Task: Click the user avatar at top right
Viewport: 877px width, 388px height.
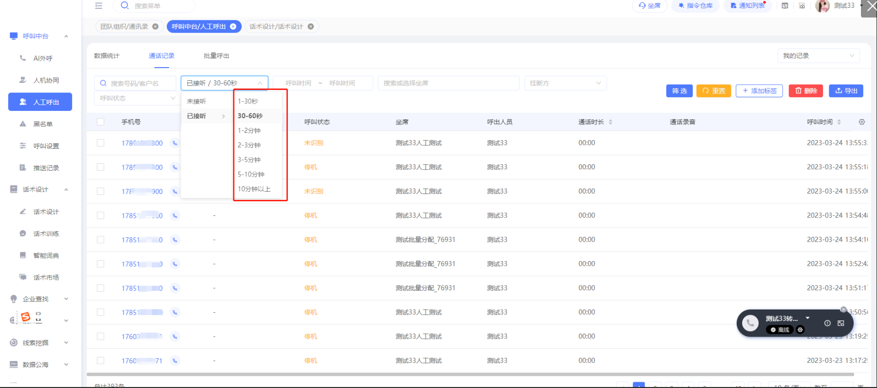Action: tap(822, 6)
